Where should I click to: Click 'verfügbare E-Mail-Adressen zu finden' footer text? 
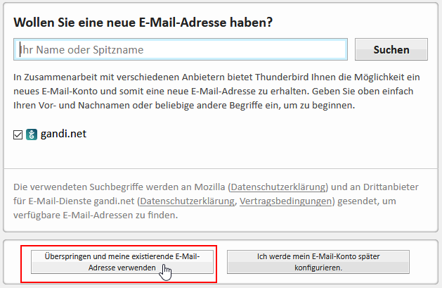(96, 215)
